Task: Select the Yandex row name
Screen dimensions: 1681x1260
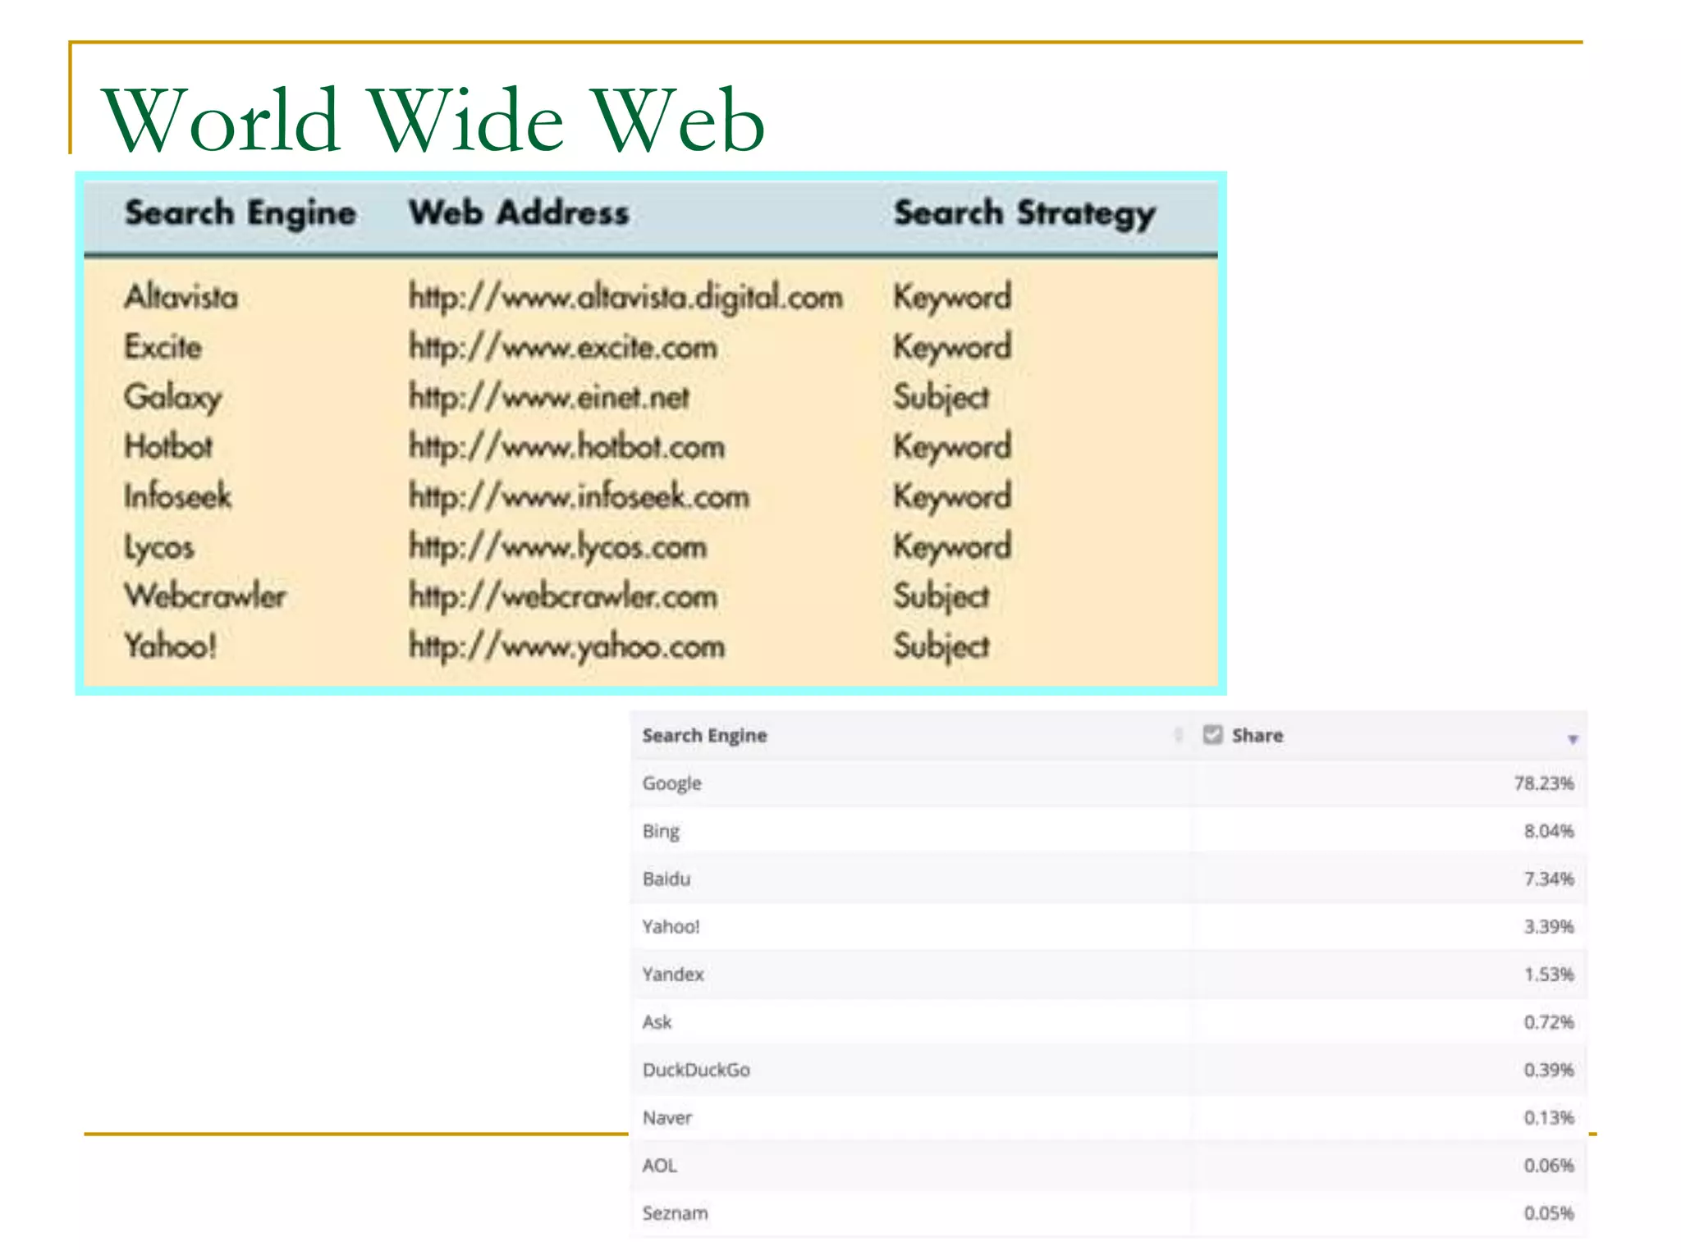Action: (x=673, y=974)
